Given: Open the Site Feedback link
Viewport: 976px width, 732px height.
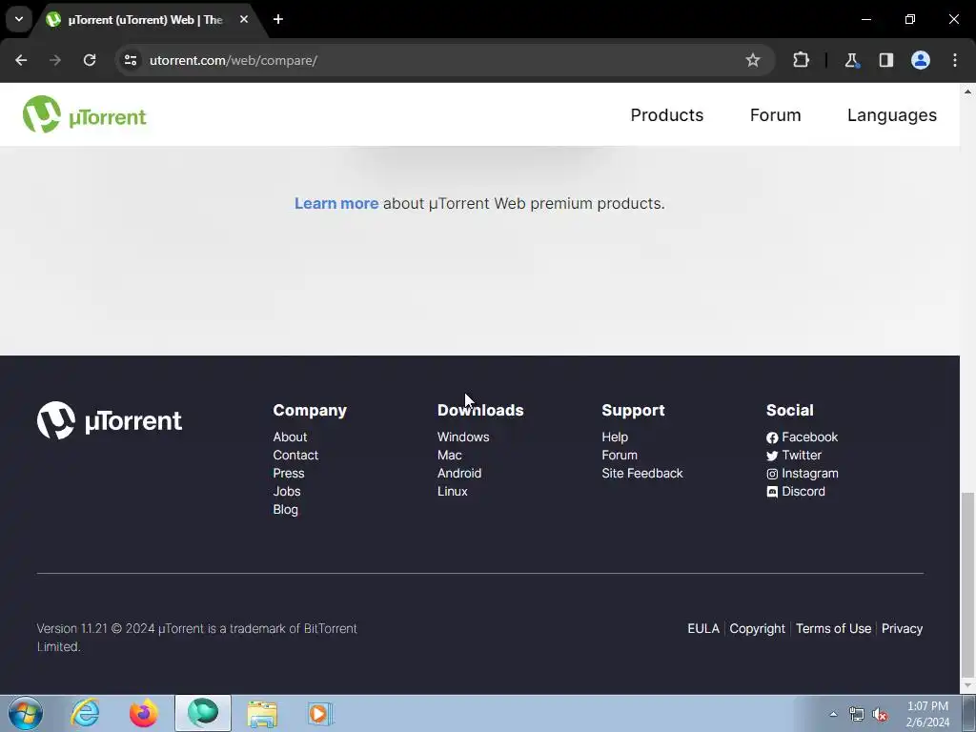Looking at the screenshot, I should click(642, 473).
